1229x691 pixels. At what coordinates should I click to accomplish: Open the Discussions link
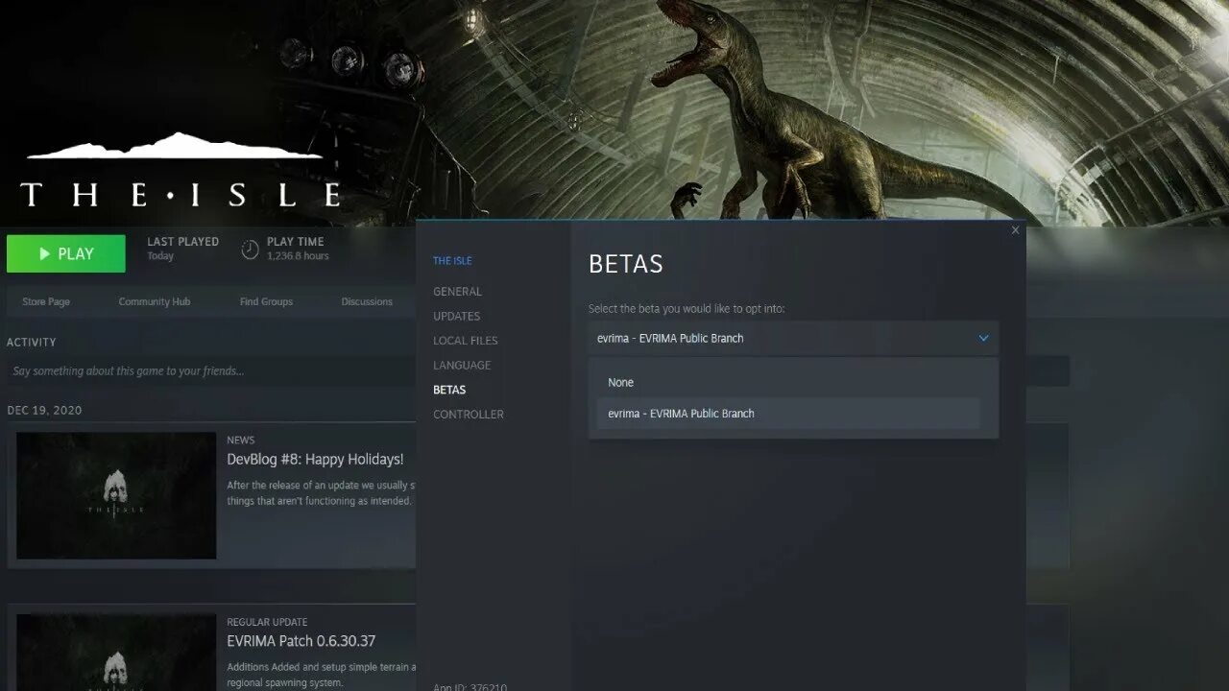tap(367, 301)
